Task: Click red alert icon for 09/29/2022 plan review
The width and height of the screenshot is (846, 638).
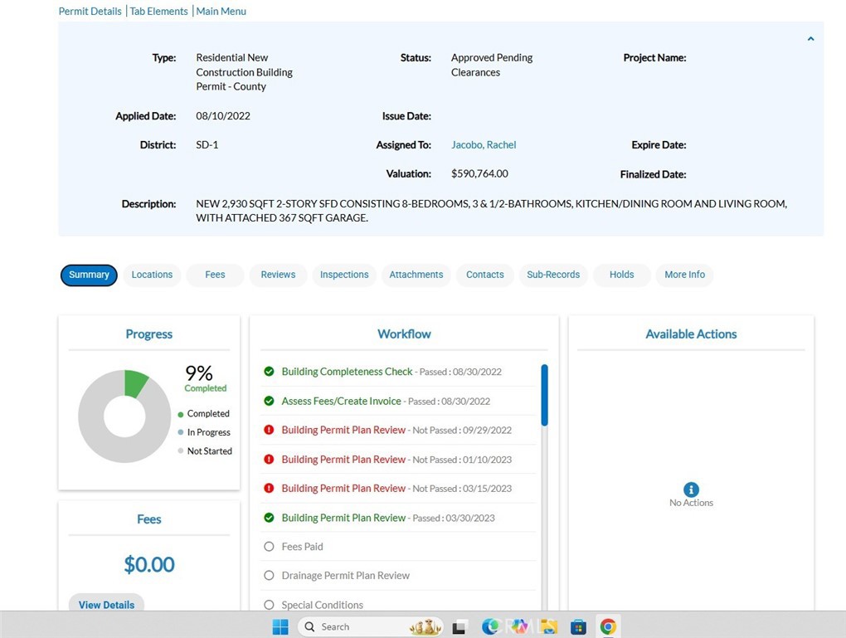Action: tap(269, 430)
